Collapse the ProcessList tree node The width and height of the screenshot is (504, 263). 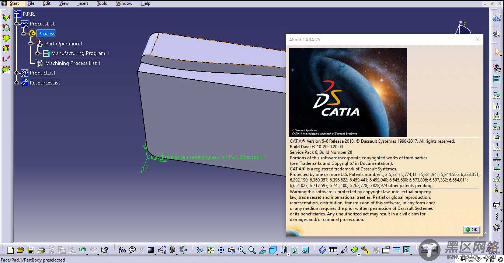tap(17, 24)
